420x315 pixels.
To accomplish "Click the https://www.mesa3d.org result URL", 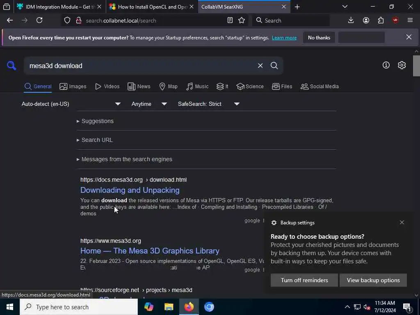I will pyautogui.click(x=111, y=241).
